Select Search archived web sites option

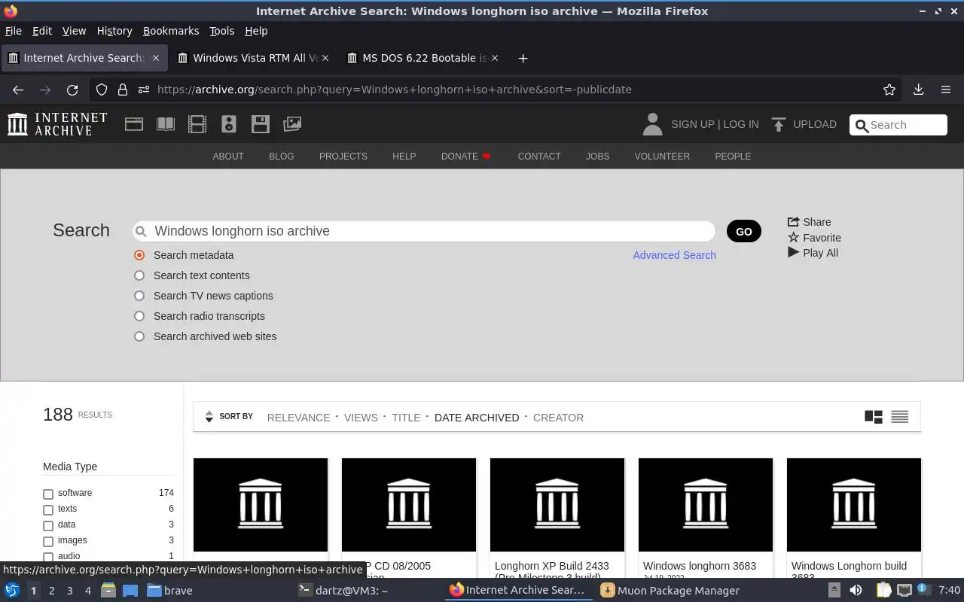click(139, 336)
